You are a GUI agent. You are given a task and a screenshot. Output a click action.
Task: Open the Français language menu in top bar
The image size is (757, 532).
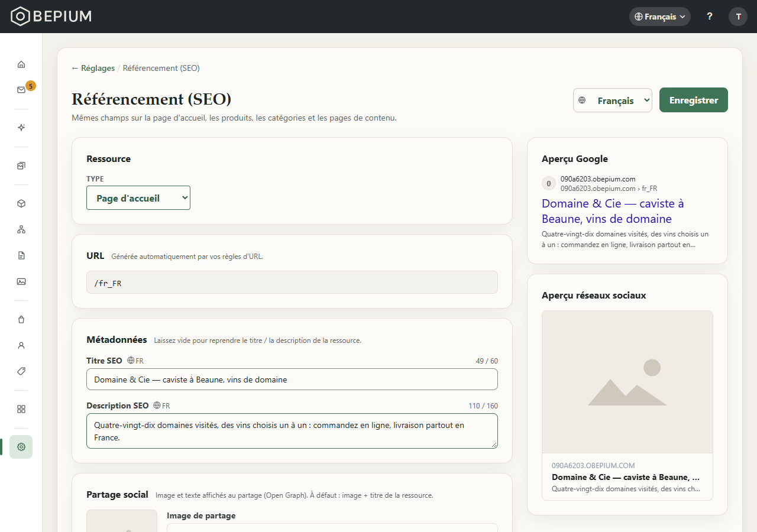[660, 17]
